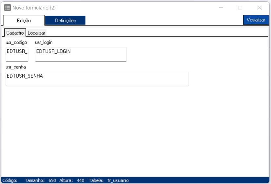This screenshot has width=271, height=184.
Task: Maximize the Novo formulário window
Action: tap(240, 8)
